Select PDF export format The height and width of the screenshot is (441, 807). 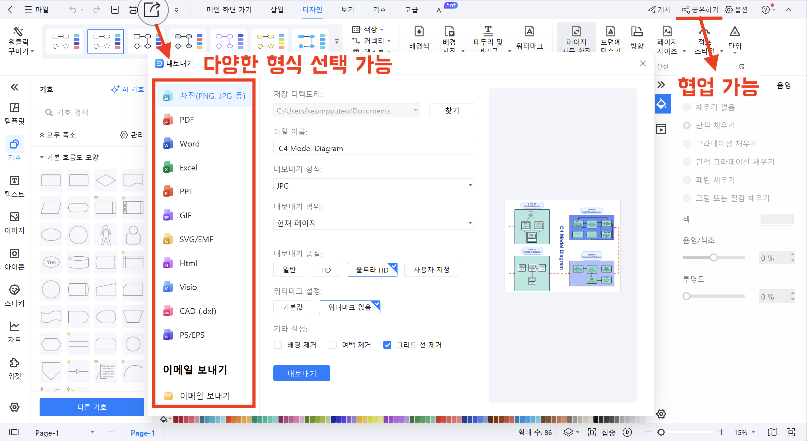[187, 119]
